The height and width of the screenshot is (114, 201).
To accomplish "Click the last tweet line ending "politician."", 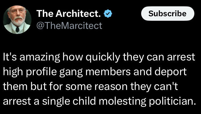I will point(99,101).
